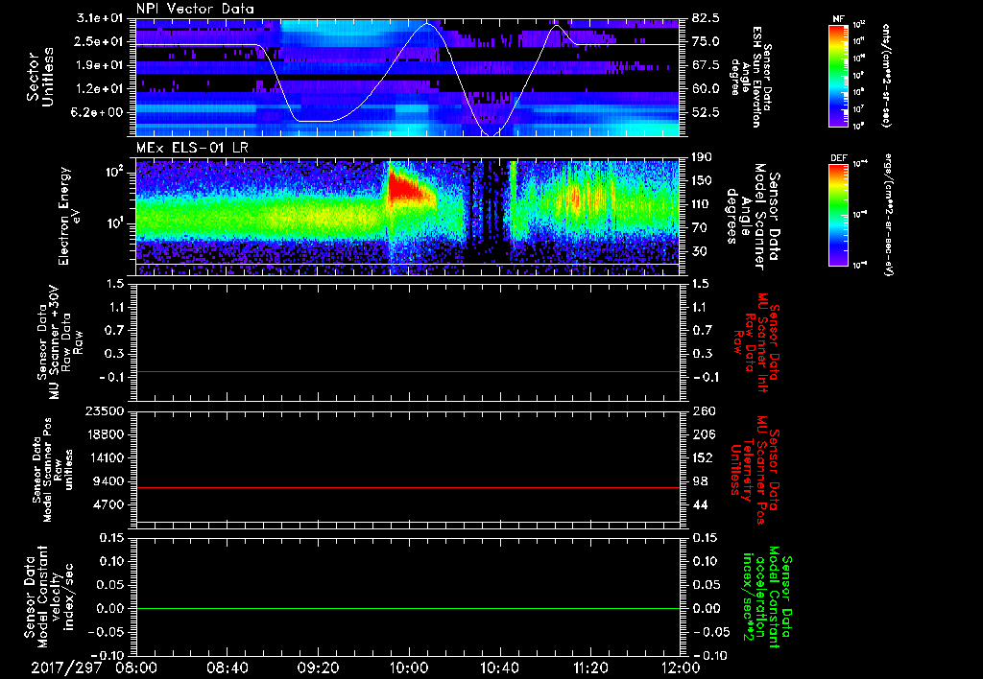Image resolution: width=983 pixels, height=679 pixels.
Task: Click the 'MU Scanner +30V Raw Data' axis label
Action: coord(60,343)
